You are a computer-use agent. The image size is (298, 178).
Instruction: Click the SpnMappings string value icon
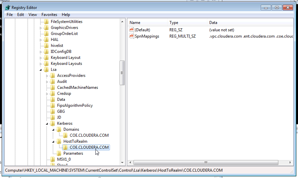pyautogui.click(x=131, y=36)
